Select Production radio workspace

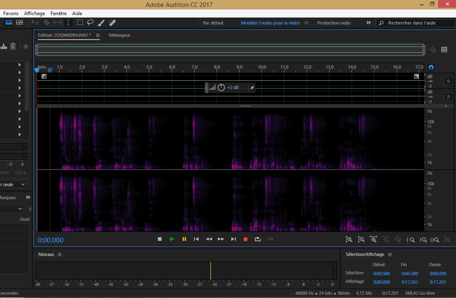[334, 23]
